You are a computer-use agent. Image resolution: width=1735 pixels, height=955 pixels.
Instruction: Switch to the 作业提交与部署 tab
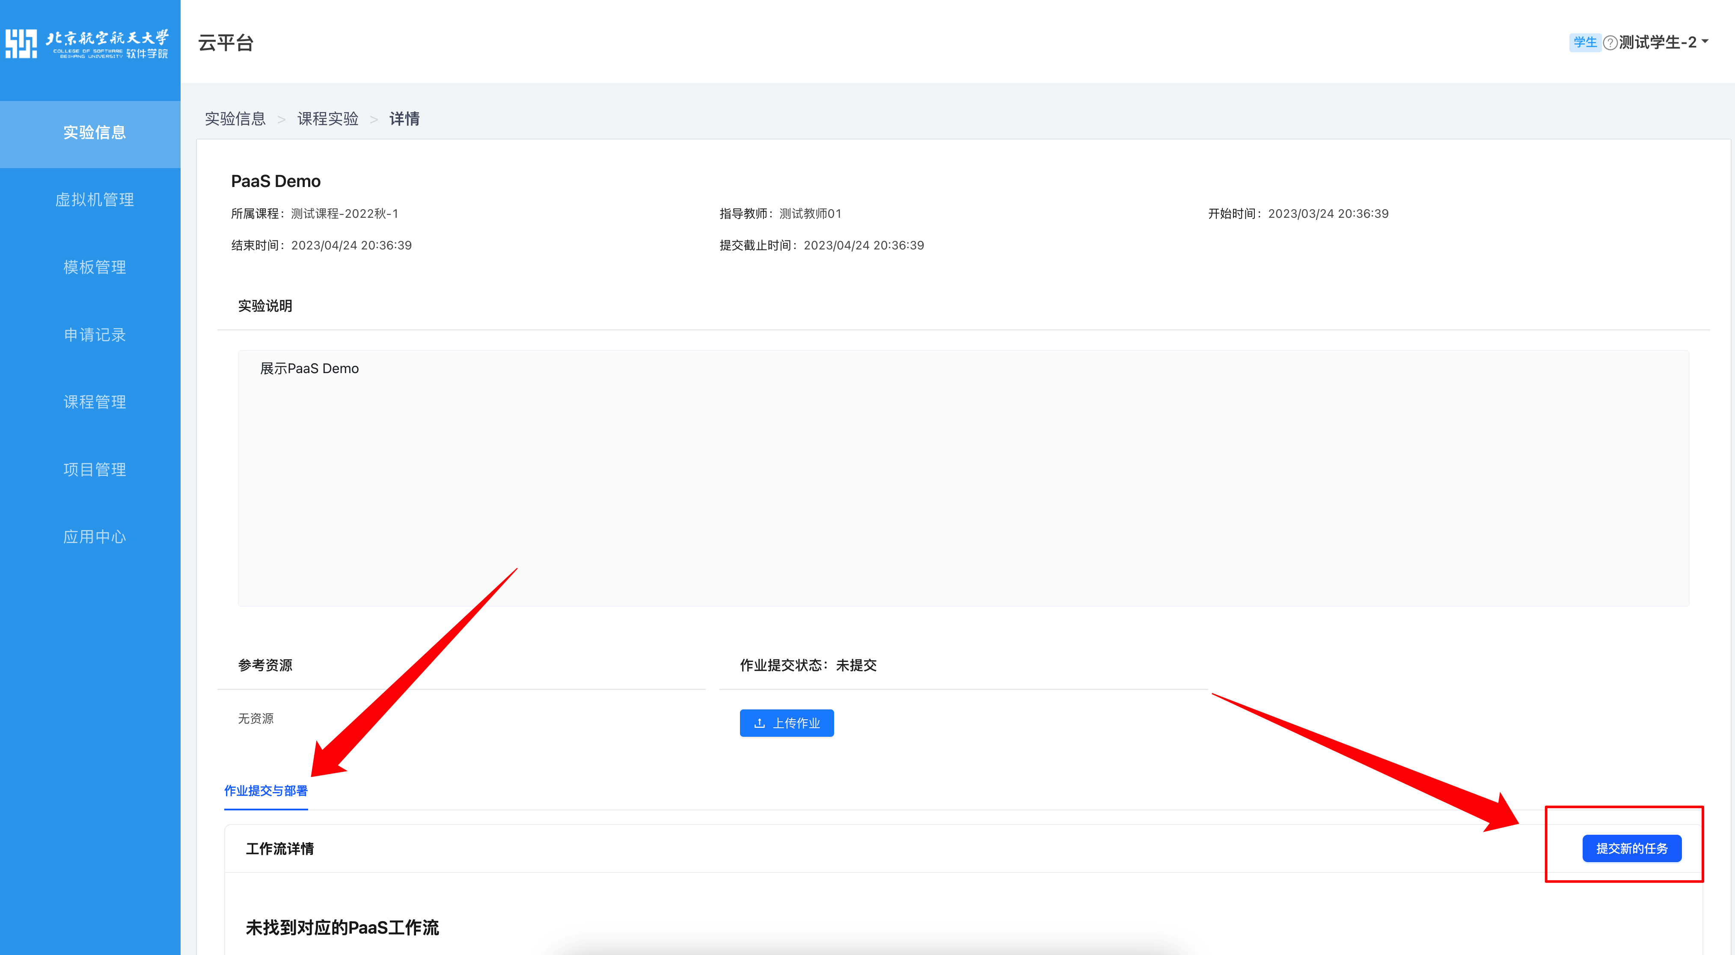[265, 791]
